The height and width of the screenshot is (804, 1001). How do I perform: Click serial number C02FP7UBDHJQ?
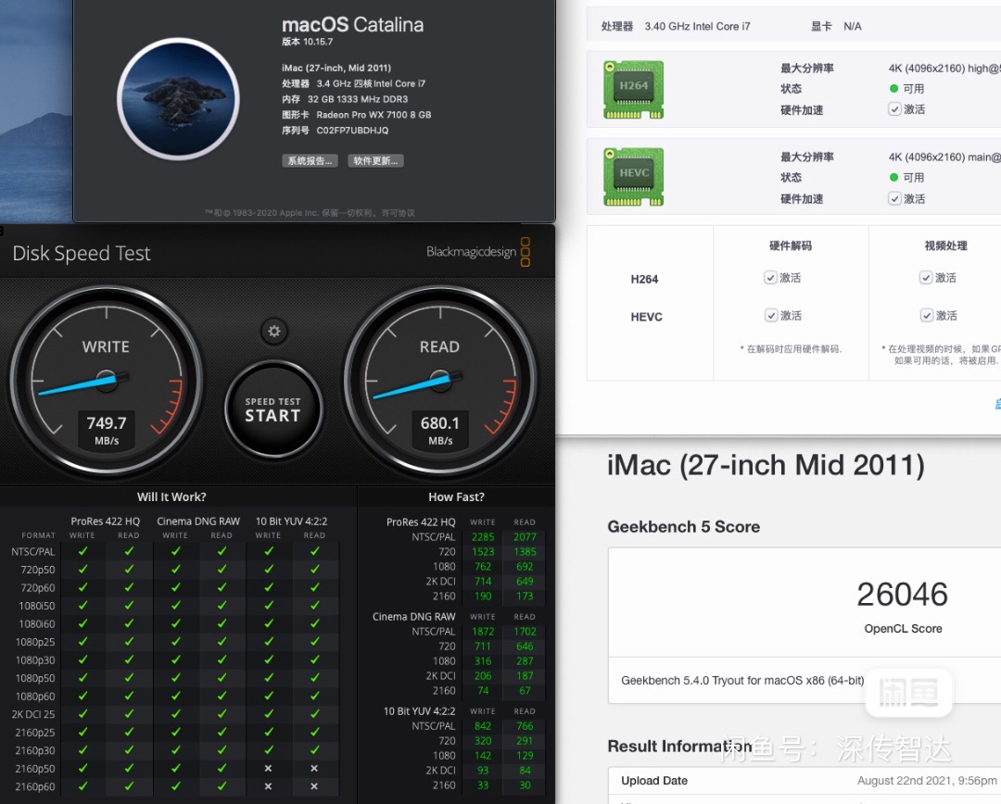(x=352, y=131)
